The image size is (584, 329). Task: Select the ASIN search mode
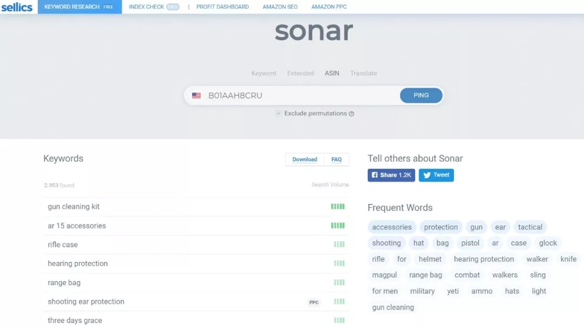tap(332, 74)
